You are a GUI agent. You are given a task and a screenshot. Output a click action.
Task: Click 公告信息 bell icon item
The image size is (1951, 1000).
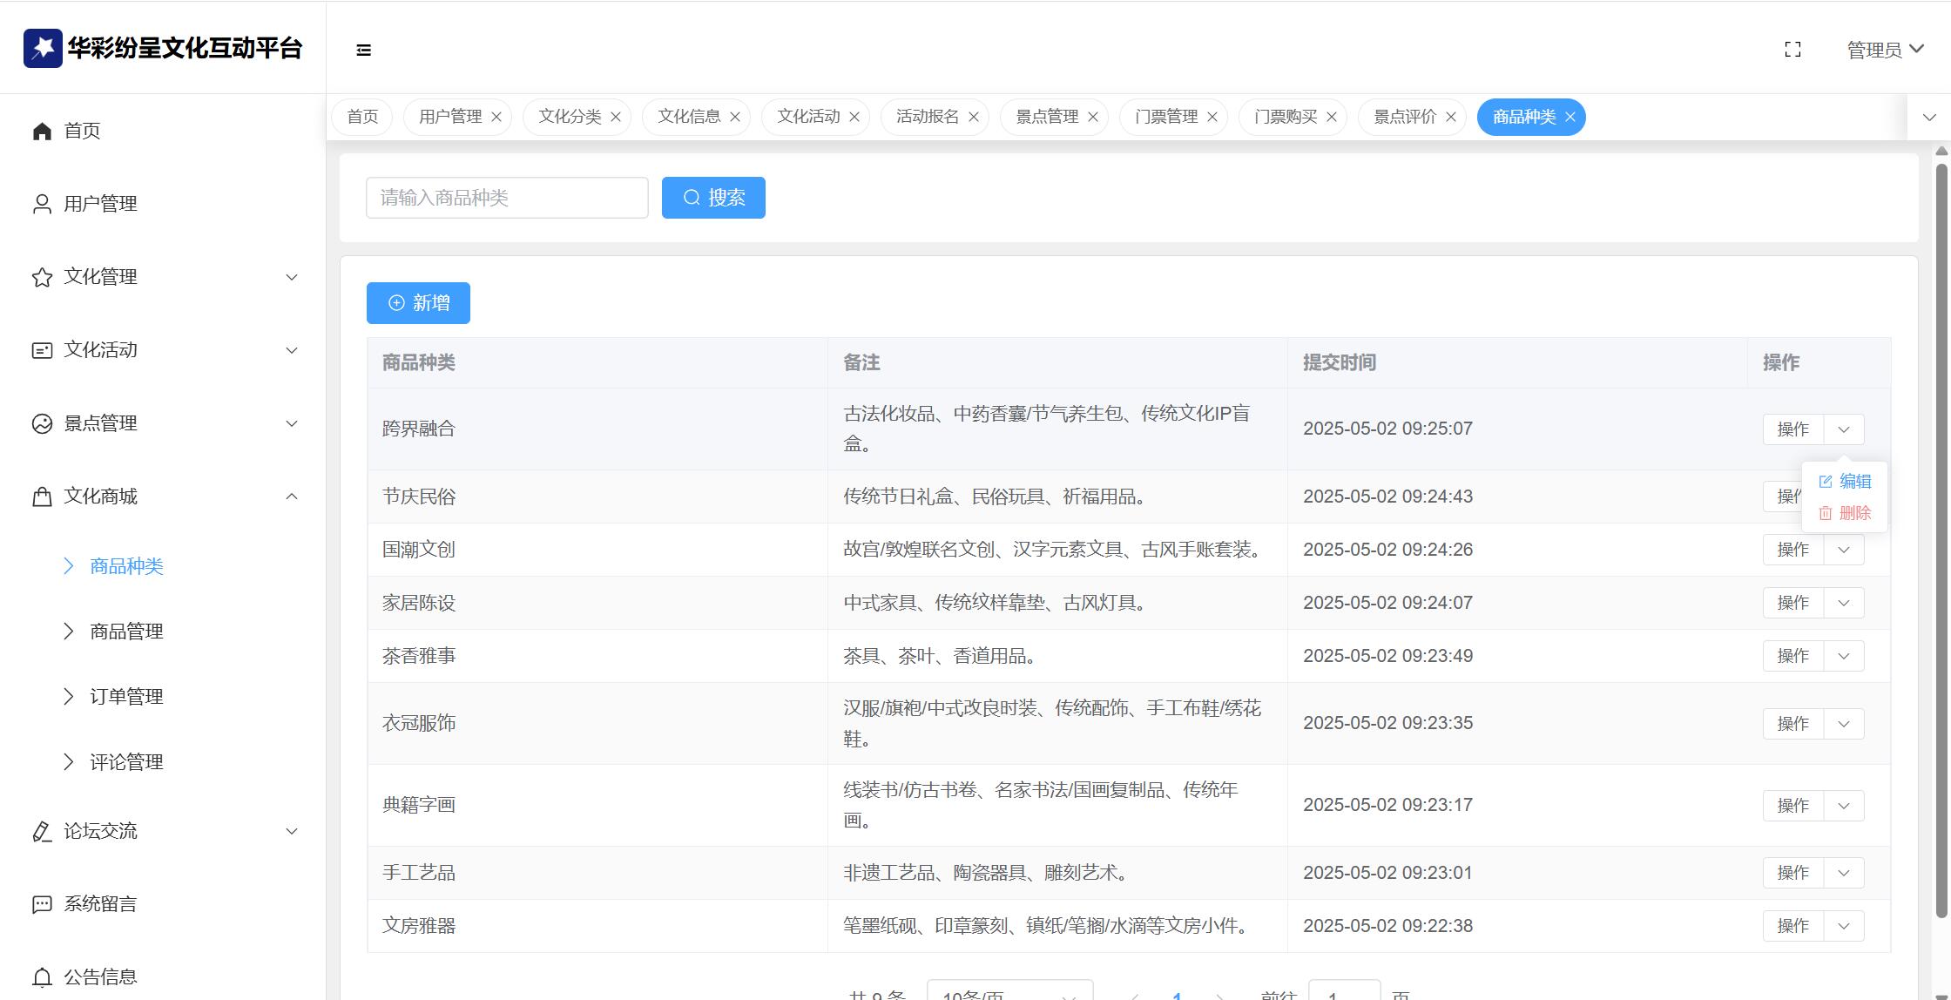point(42,977)
